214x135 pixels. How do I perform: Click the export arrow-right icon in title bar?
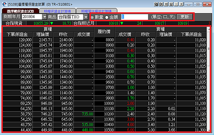click(x=161, y=4)
